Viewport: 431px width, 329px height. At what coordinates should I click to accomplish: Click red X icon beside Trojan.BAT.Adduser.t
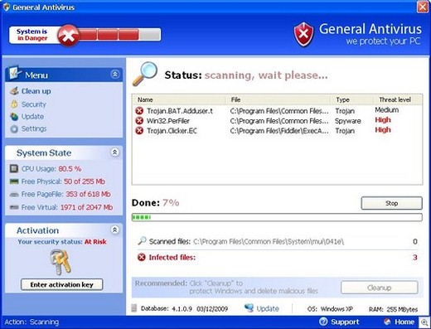(139, 111)
